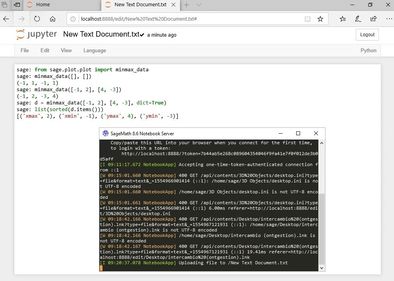Add page to favorites with star icon

[320, 19]
